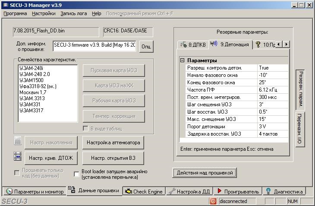315x206 pixels.
Task: Click the 3° value of Шаг смещения УОЗ
Action: tap(273, 105)
